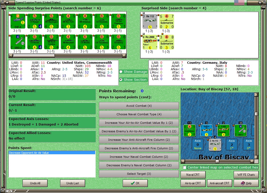This screenshot has width=267, height=193.
Task: Open the Anti-aircraft CRT chart
Action: coord(219,183)
